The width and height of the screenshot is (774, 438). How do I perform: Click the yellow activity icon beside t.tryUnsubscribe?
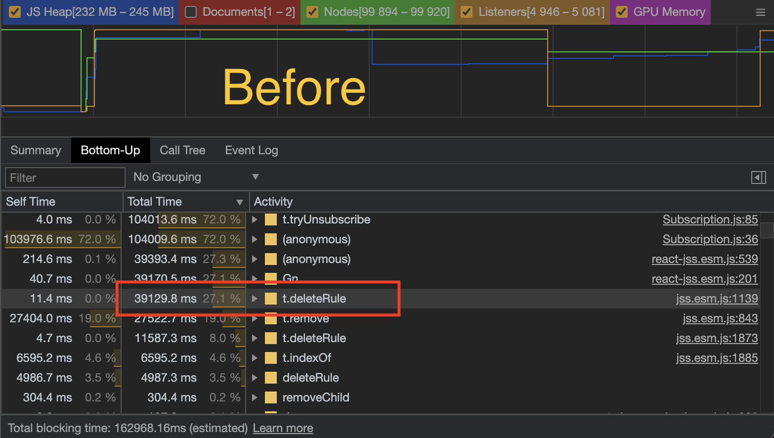click(x=270, y=219)
